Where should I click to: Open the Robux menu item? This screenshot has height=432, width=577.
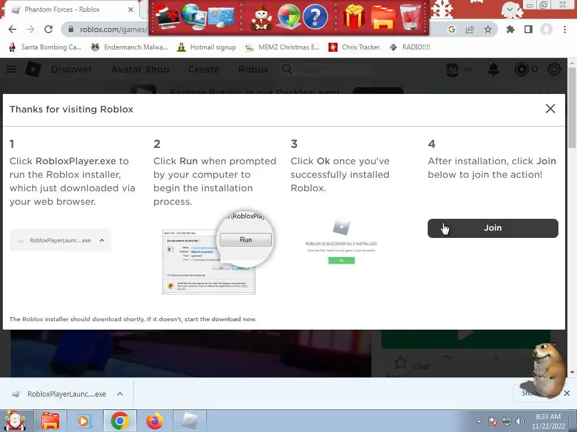(254, 69)
